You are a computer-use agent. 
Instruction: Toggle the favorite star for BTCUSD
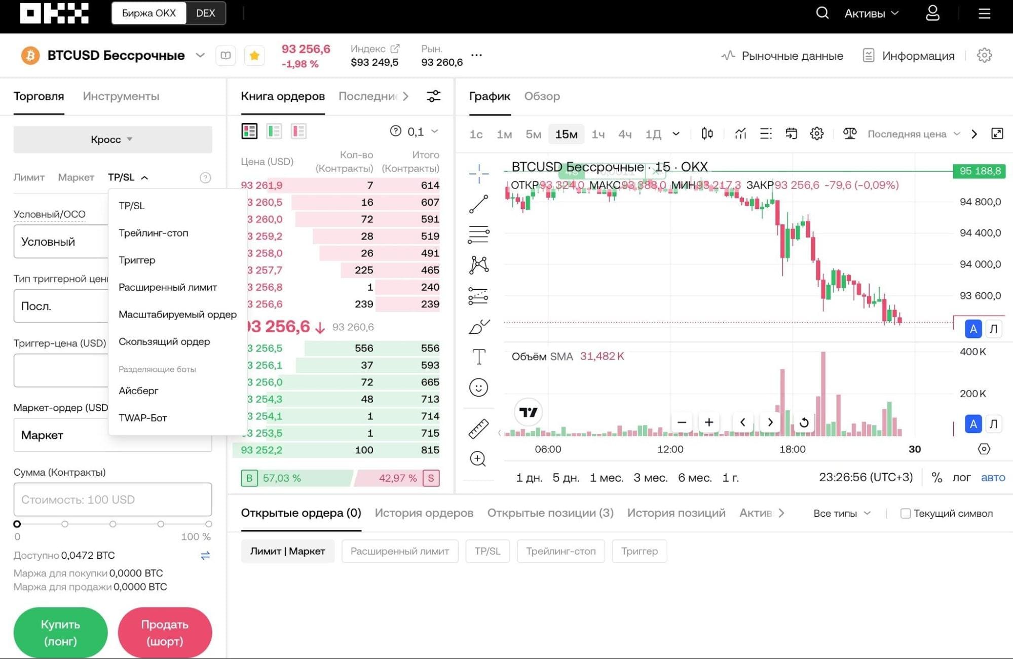[254, 55]
